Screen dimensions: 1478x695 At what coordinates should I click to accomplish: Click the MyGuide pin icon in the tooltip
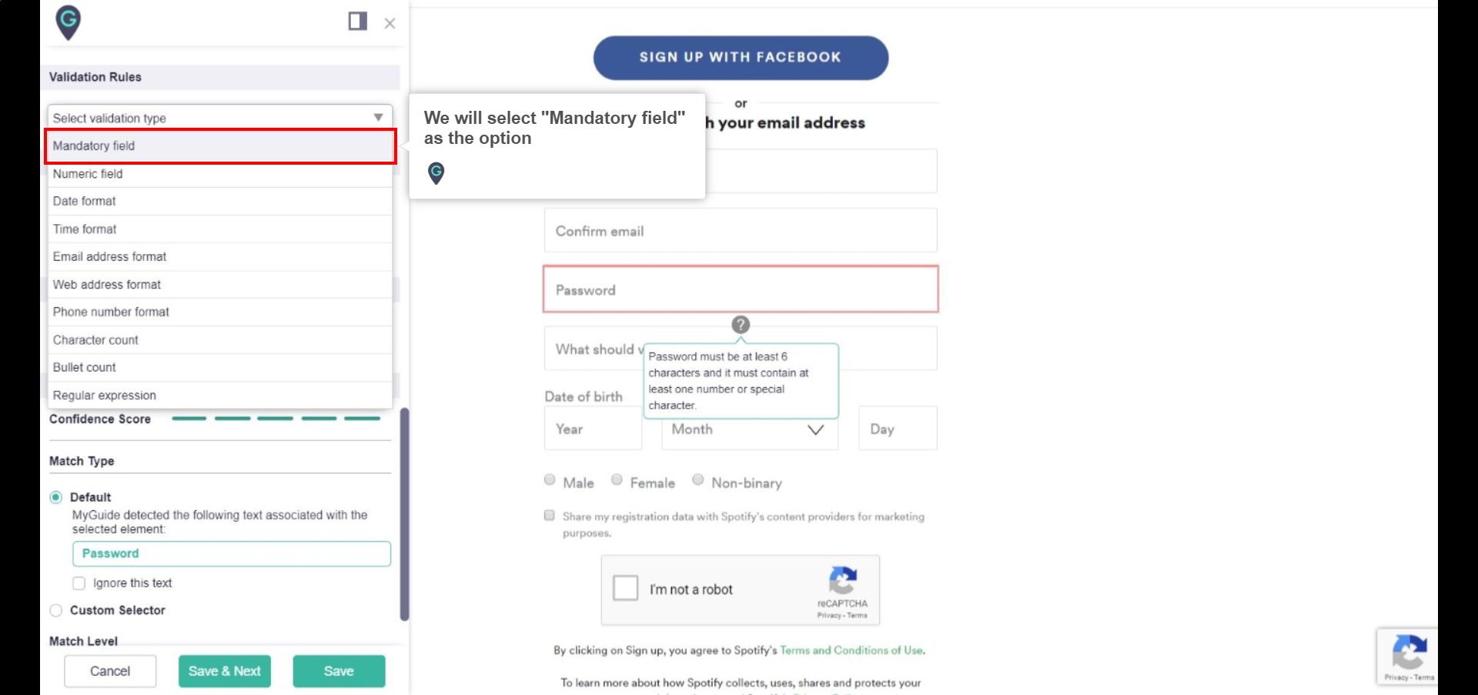436,173
